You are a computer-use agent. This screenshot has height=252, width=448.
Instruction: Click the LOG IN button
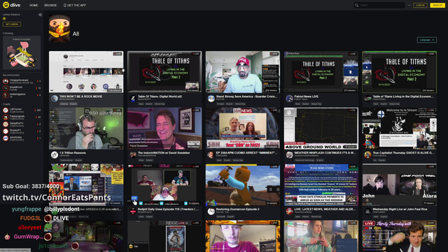420,5
